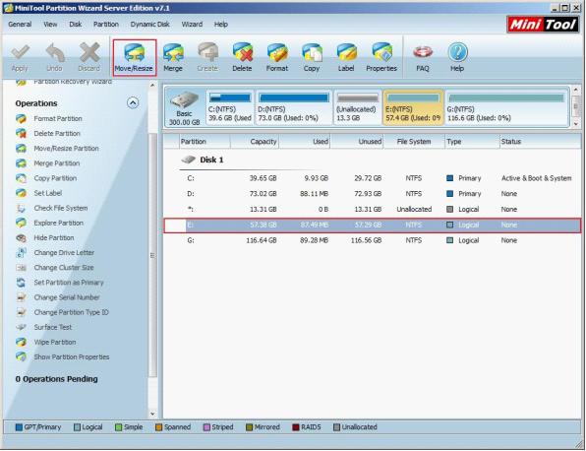Viewport: 586px width, 451px height.
Task: Click the sidebar scroll up arrow
Action: [x=152, y=86]
